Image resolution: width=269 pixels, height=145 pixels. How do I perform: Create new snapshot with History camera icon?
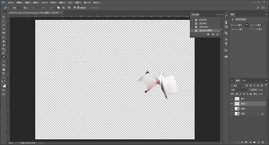[213, 34]
